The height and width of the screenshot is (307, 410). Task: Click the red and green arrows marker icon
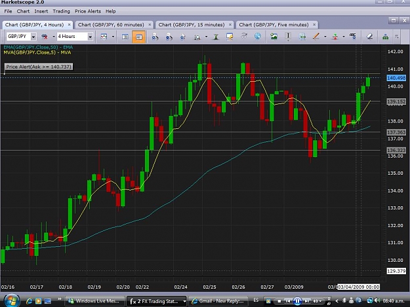pos(335,37)
